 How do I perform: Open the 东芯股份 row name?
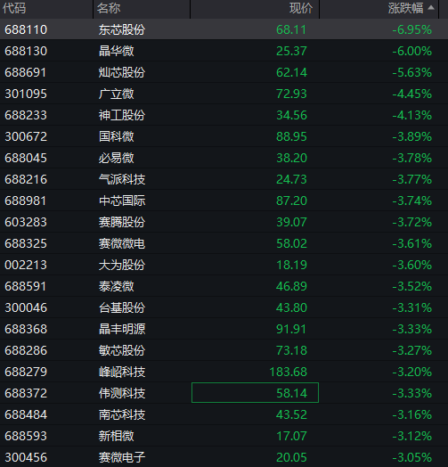click(x=122, y=29)
